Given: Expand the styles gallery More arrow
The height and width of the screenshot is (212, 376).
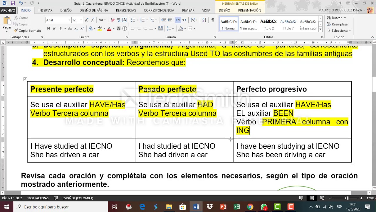Looking at the screenshot, I should (320, 29).
